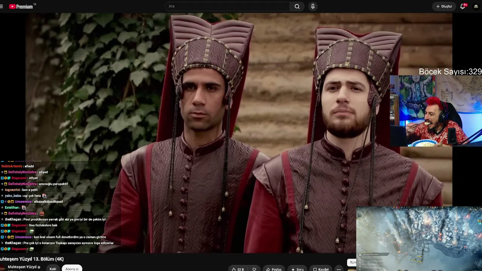Screen dimensions: 482x271
Task: Click the emote after yako_baba's message
Action: coord(44,196)
